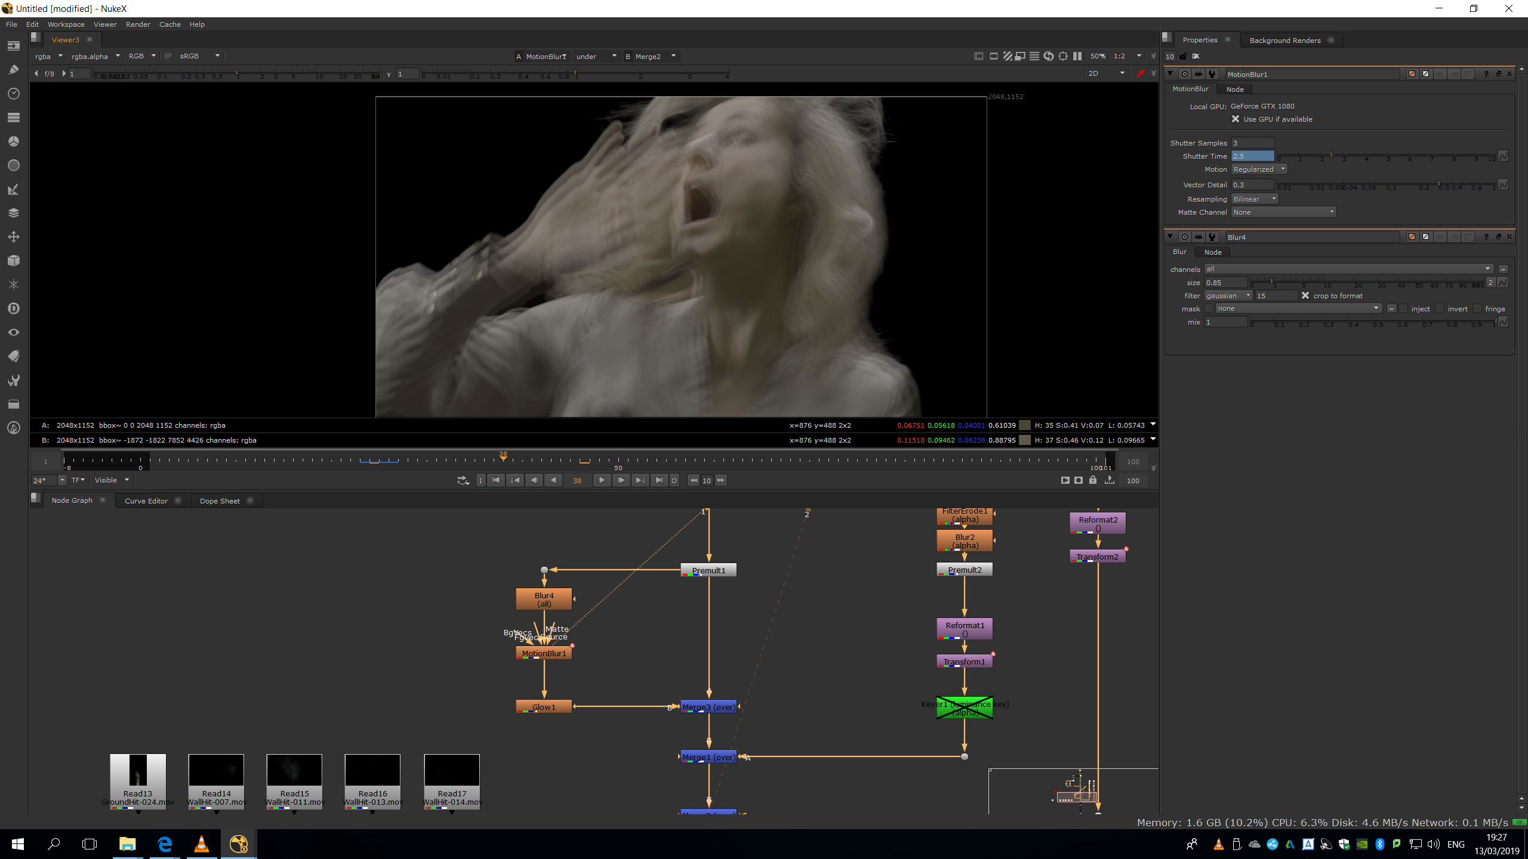The width and height of the screenshot is (1528, 859).
Task: Open the Keyer nodes toolbar icon
Action: (14, 189)
